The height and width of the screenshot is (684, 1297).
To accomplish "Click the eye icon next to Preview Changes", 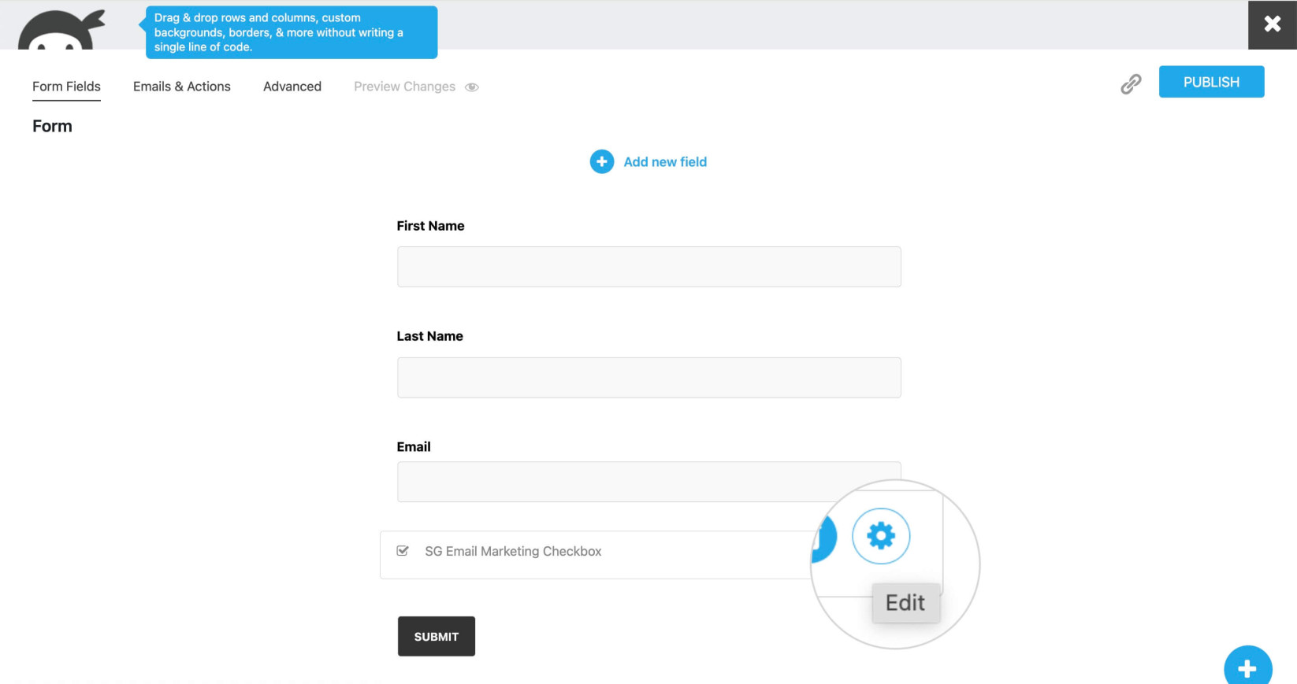I will tap(472, 87).
